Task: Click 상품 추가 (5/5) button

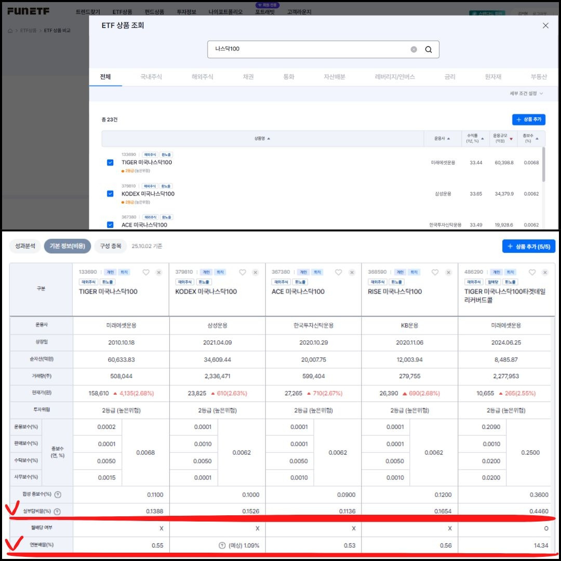Action: click(x=528, y=246)
